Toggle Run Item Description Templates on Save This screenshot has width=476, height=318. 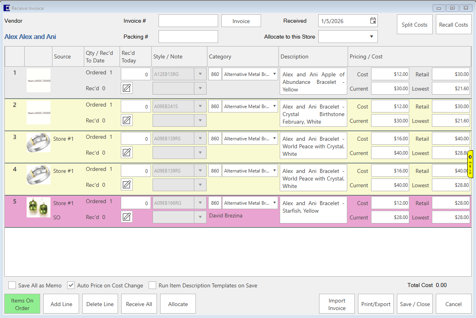pyautogui.click(x=152, y=285)
